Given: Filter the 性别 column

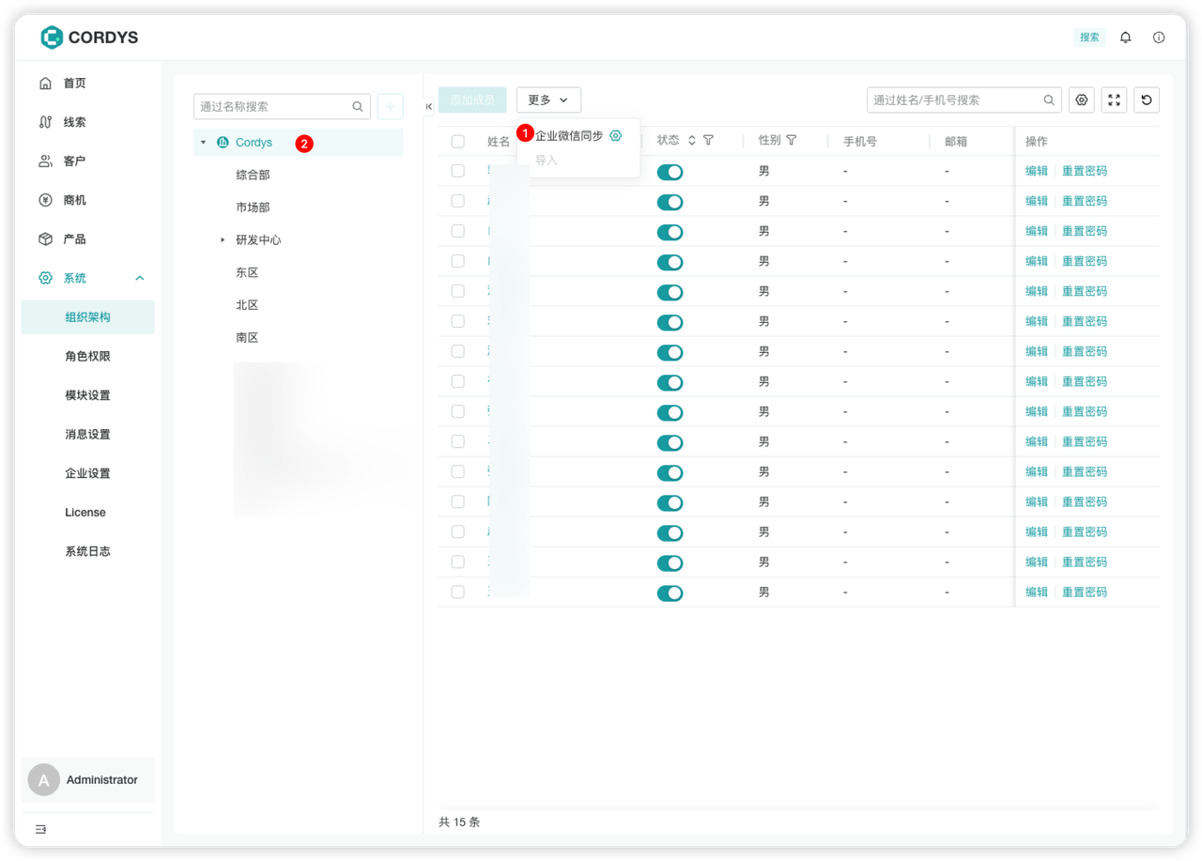Looking at the screenshot, I should [792, 140].
